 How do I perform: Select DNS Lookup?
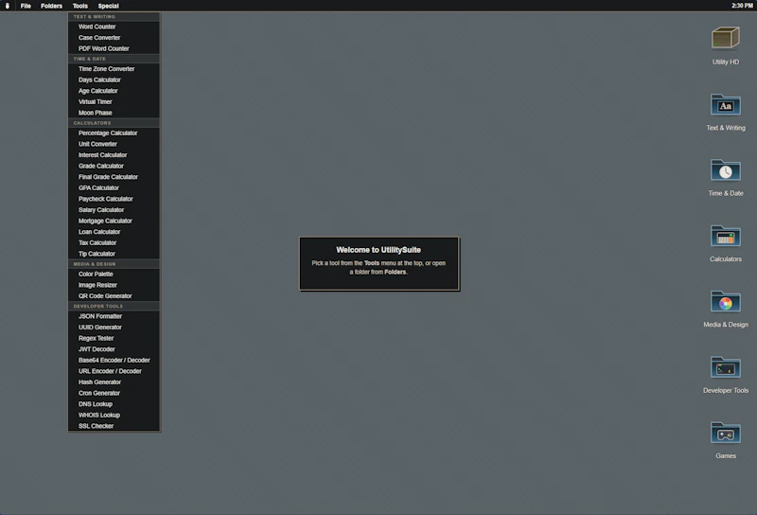pyautogui.click(x=114, y=404)
